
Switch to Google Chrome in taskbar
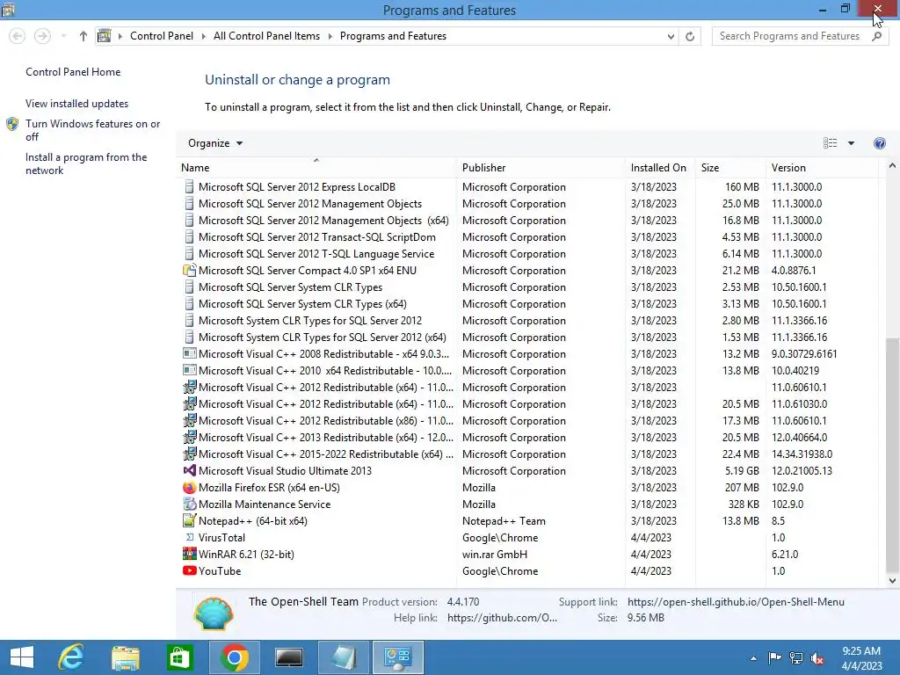tap(234, 657)
